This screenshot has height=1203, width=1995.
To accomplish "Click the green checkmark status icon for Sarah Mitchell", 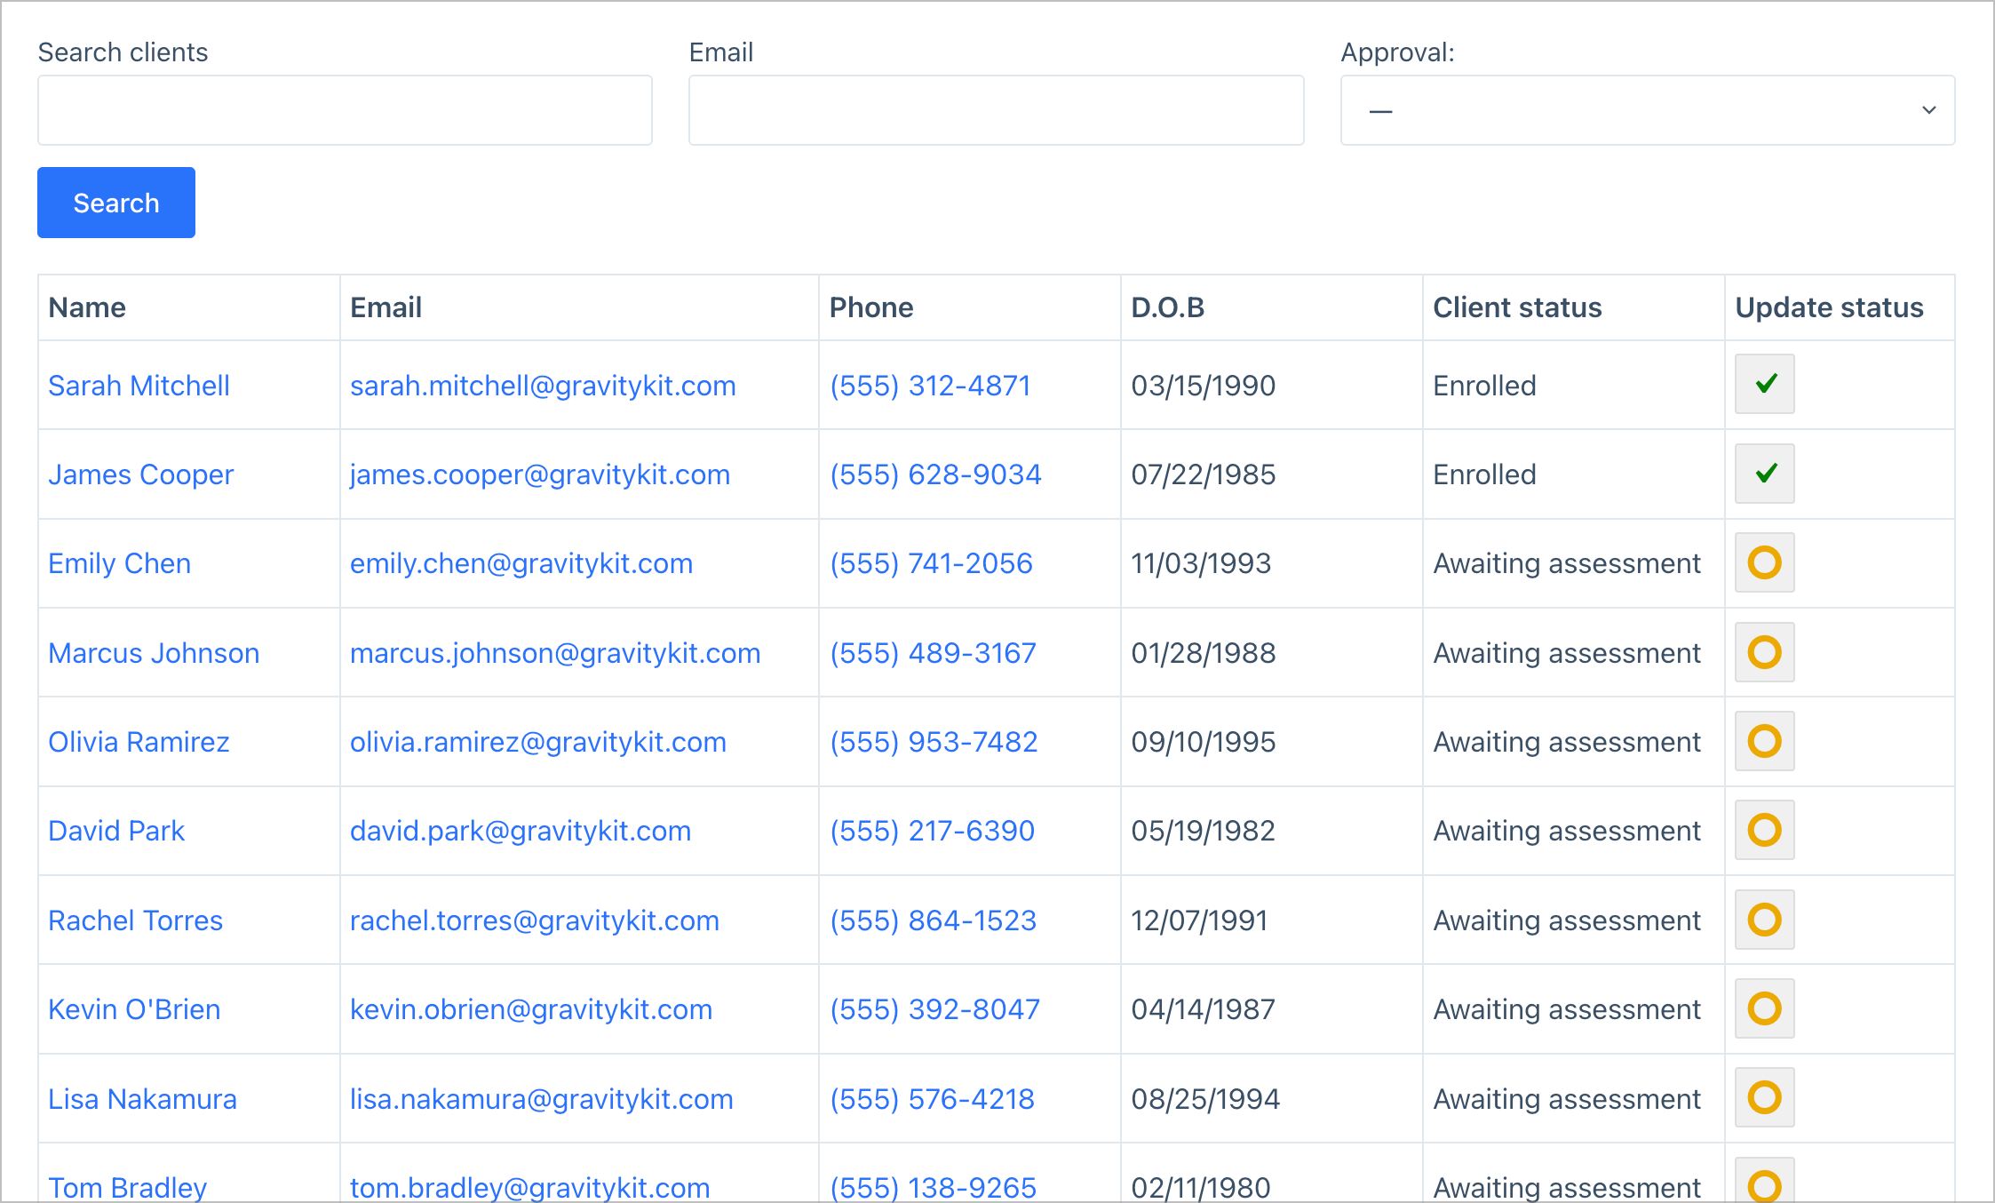I will point(1764,385).
